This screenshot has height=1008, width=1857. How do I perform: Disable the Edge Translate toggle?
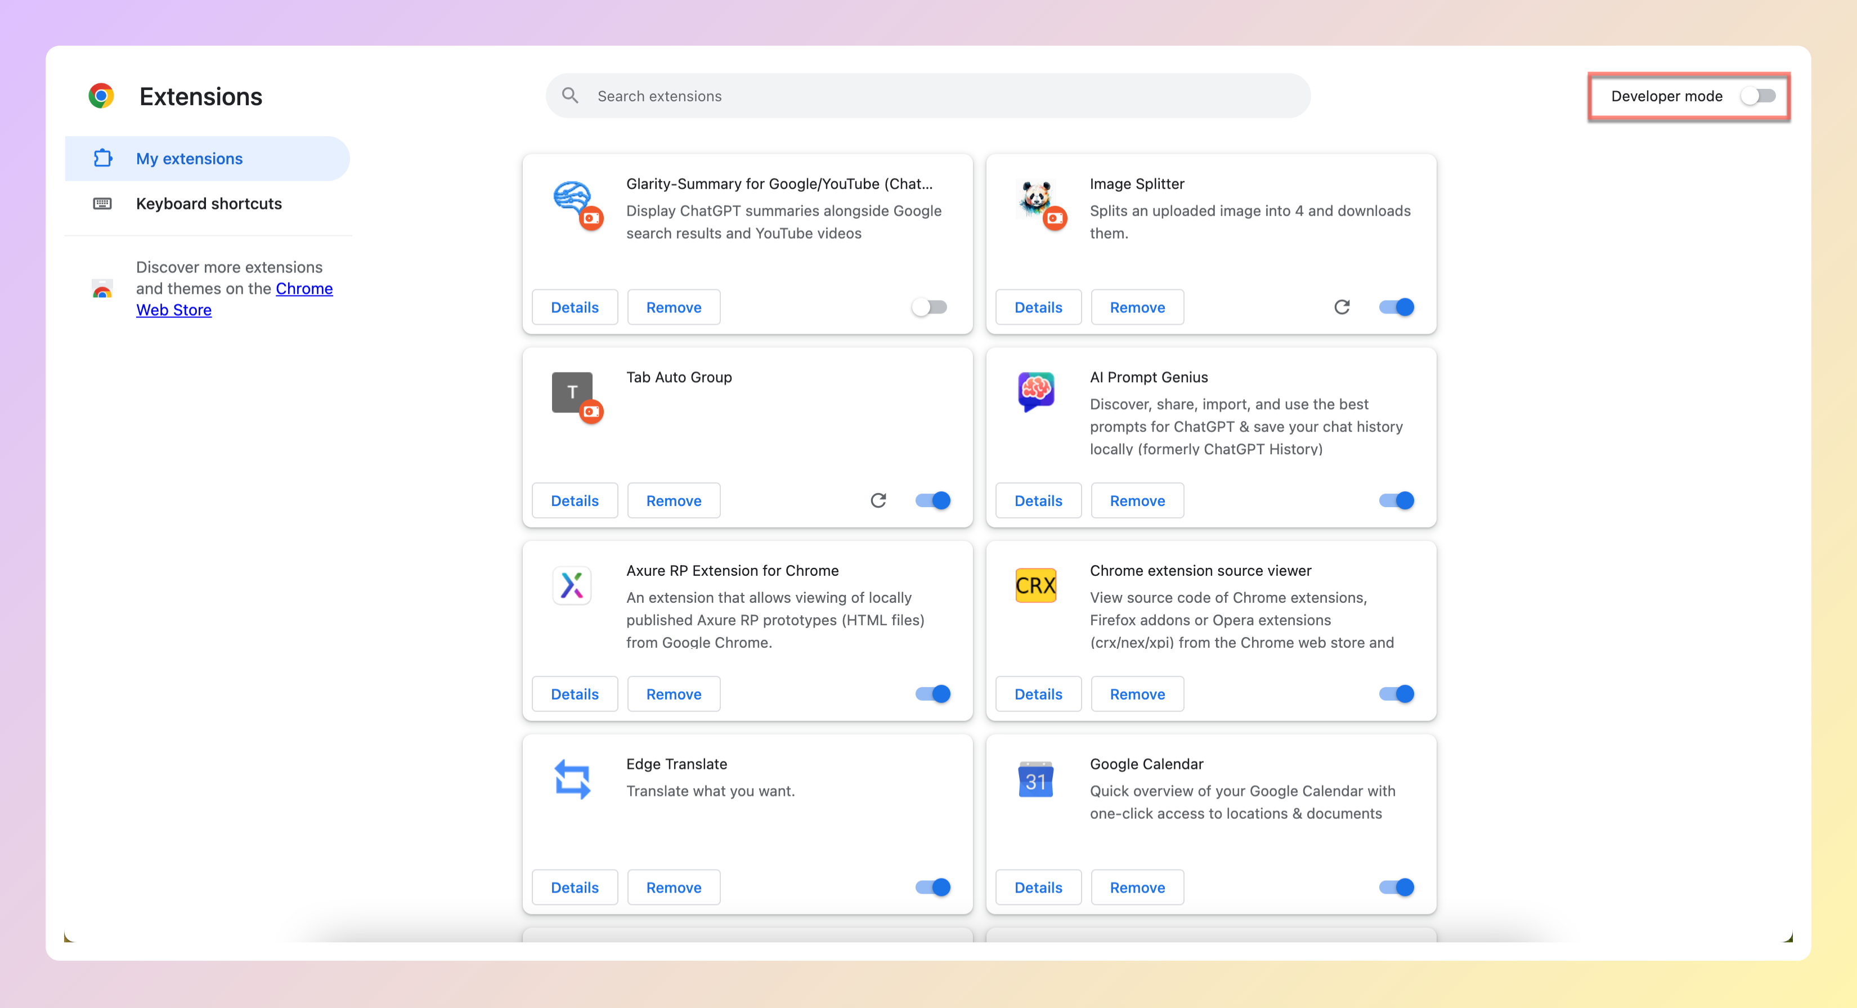pyautogui.click(x=934, y=887)
